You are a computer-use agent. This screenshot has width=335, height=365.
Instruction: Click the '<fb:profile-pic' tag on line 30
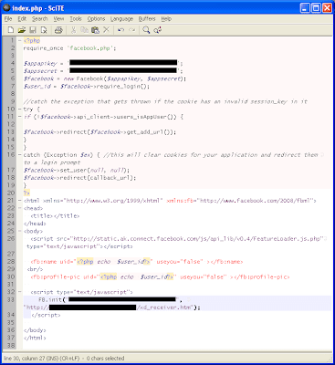[56, 277]
